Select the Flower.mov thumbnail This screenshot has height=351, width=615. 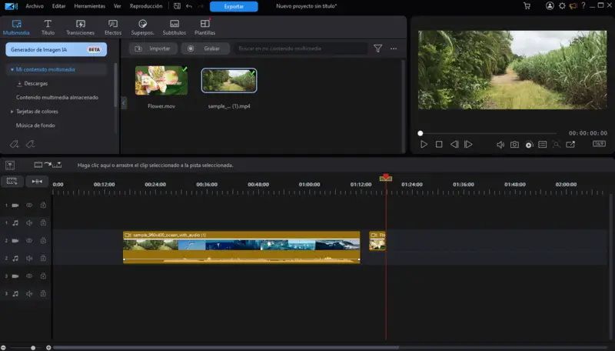click(x=161, y=81)
